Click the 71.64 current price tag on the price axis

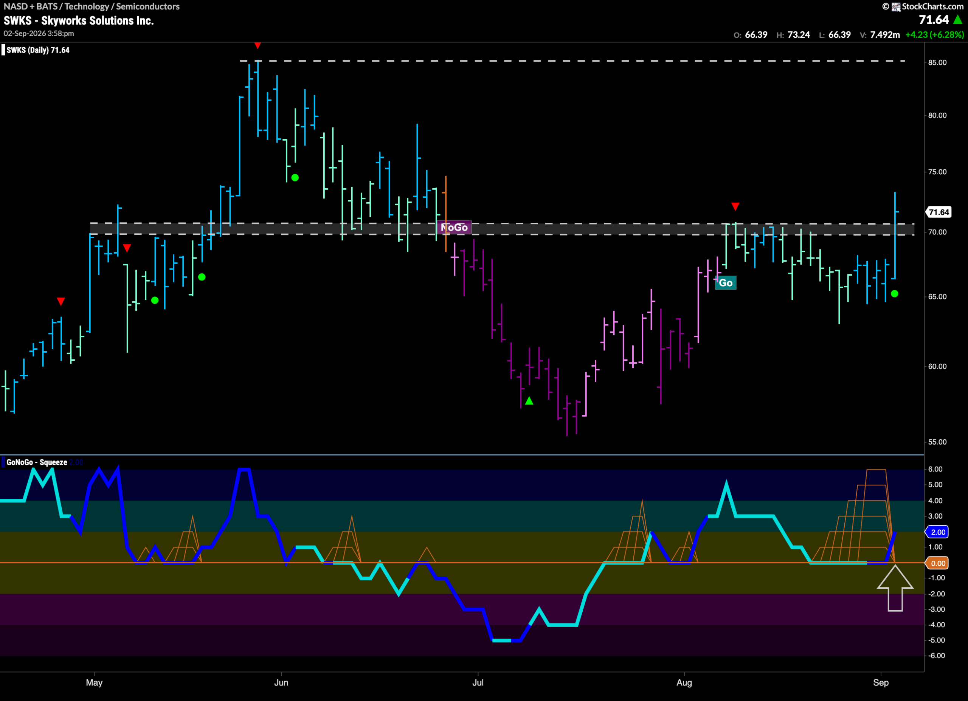pyautogui.click(x=939, y=212)
